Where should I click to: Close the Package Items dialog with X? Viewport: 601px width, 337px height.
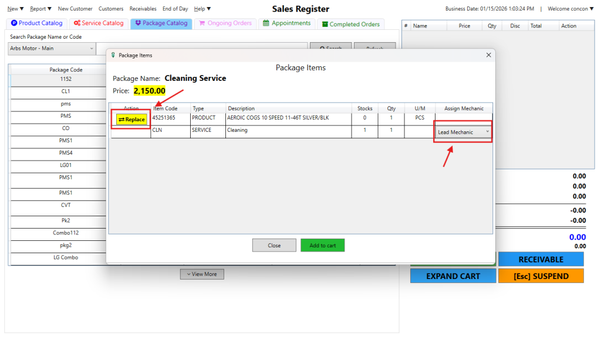[488, 55]
